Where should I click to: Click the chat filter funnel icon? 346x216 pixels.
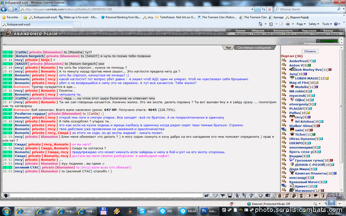pos(223,195)
